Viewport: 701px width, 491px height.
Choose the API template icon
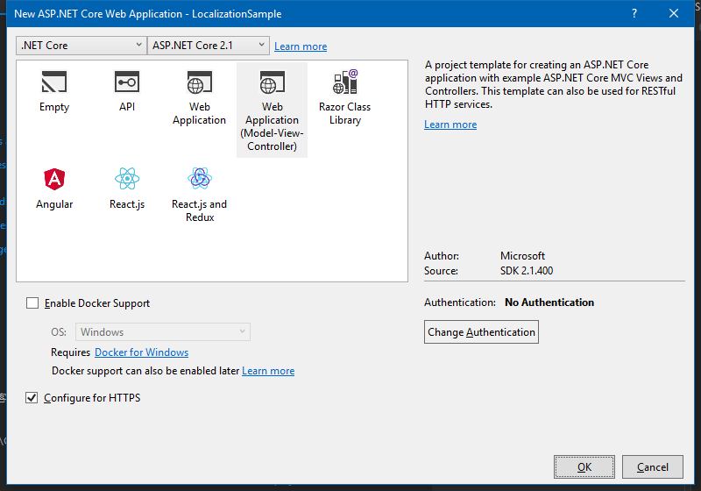pyautogui.click(x=127, y=83)
